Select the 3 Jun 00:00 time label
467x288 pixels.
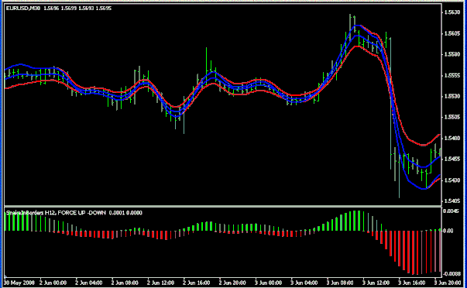[268, 283]
